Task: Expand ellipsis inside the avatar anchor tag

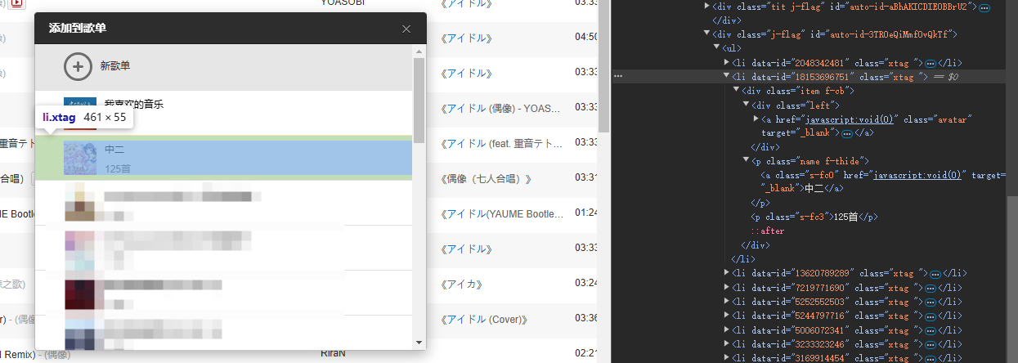Action: point(846,132)
